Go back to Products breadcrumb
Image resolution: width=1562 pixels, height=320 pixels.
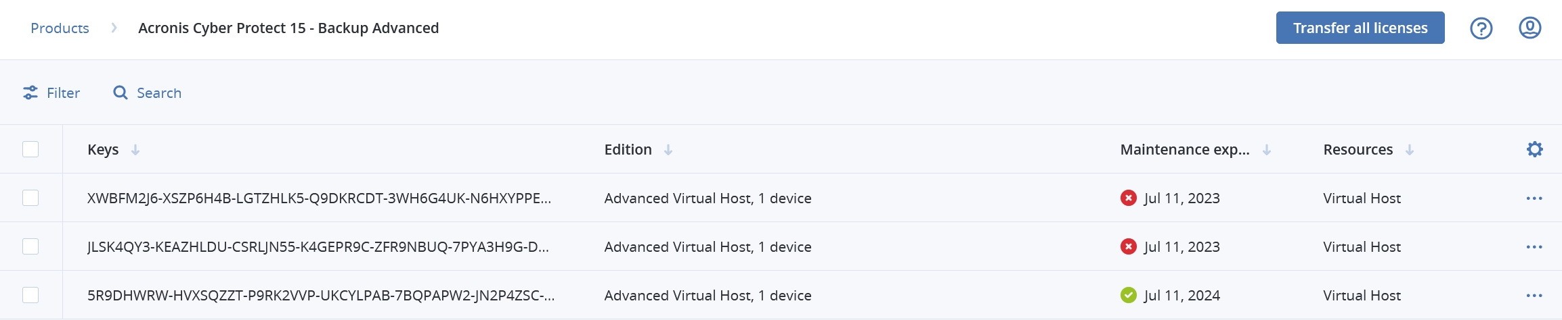point(60,28)
